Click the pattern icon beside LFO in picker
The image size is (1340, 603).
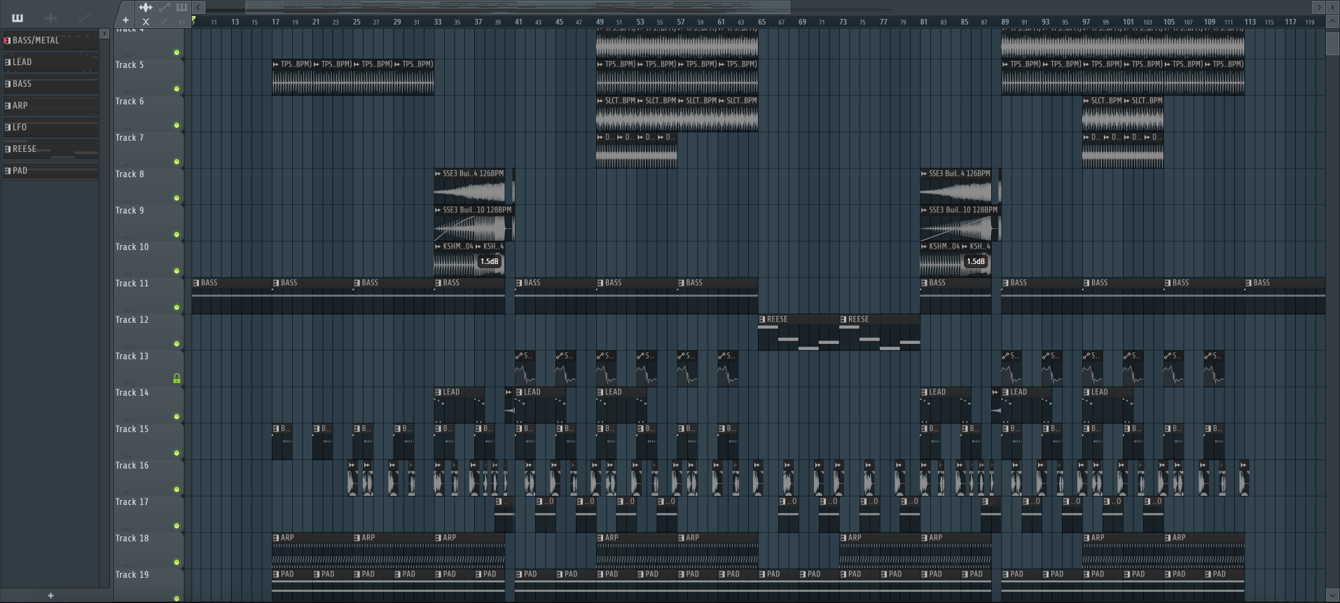(x=7, y=127)
